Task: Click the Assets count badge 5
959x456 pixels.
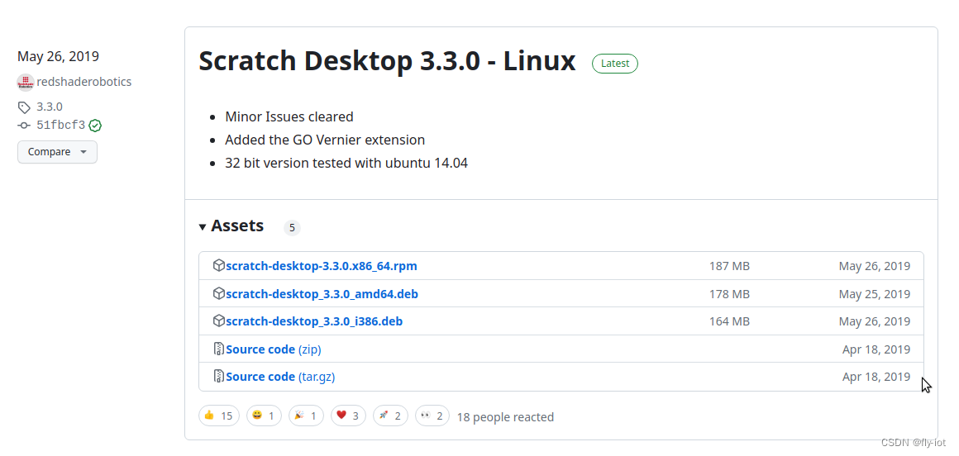Action: pos(292,228)
